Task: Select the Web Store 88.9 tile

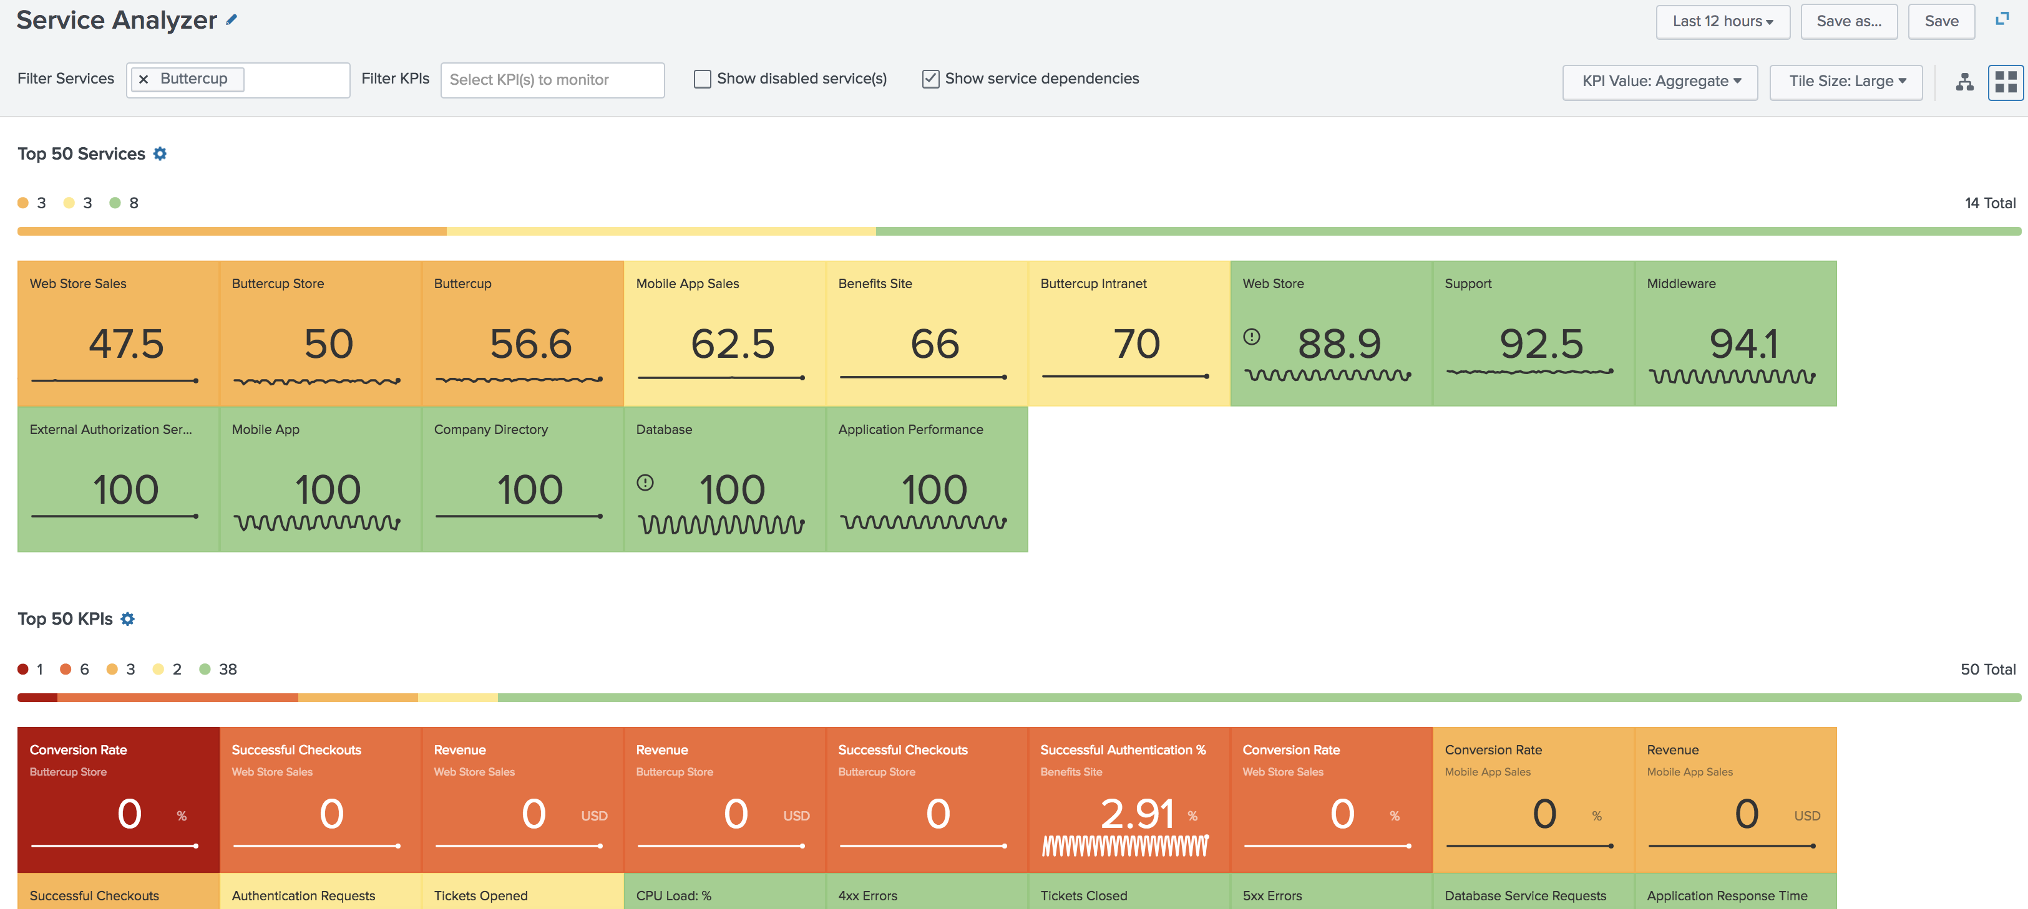Action: coord(1331,334)
